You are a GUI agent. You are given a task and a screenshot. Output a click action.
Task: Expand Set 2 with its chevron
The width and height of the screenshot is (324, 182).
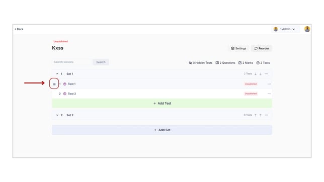57,115
